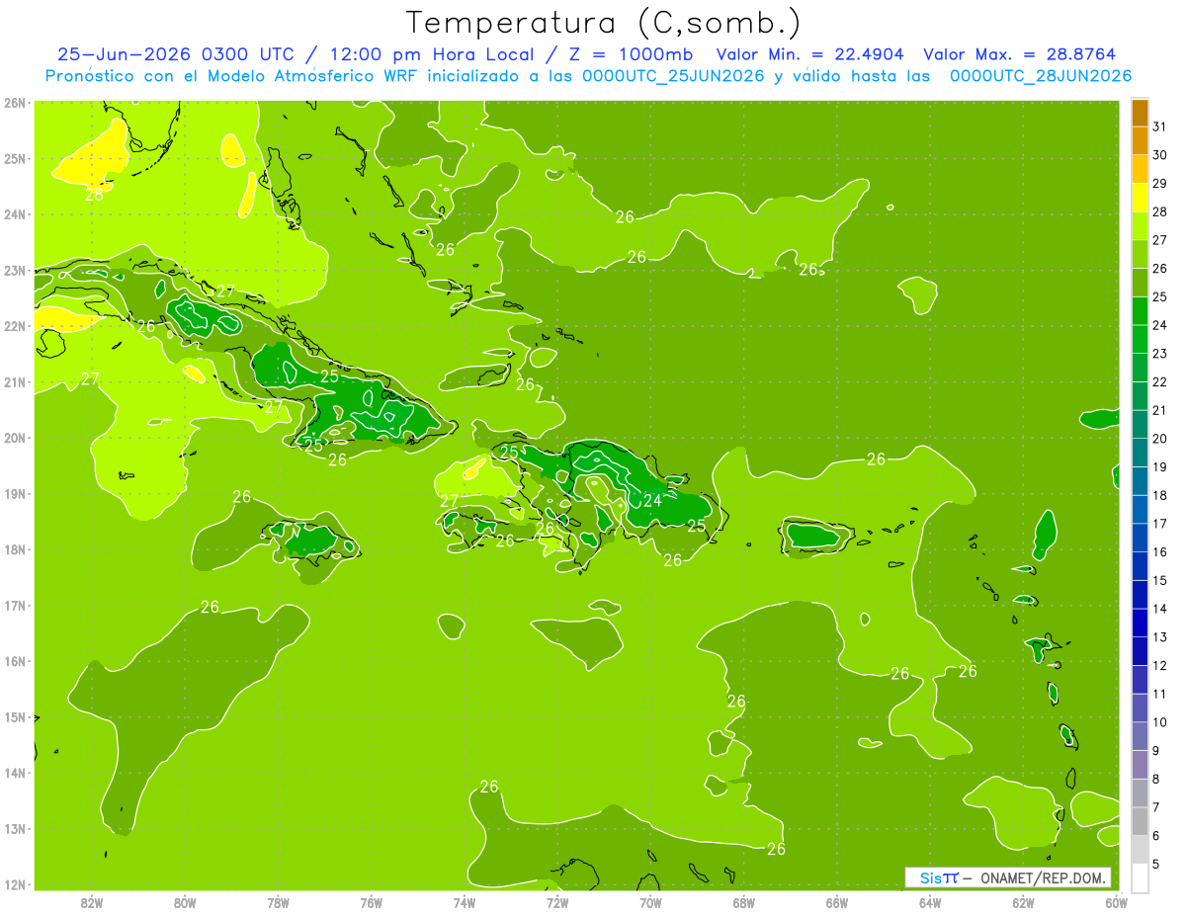Click the dark blue color bar segment between 13 and 14
The height and width of the screenshot is (916, 1186).
point(1140,623)
